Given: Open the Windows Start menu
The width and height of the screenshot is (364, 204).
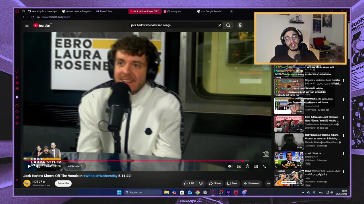Looking at the screenshot, I should pos(119,192).
